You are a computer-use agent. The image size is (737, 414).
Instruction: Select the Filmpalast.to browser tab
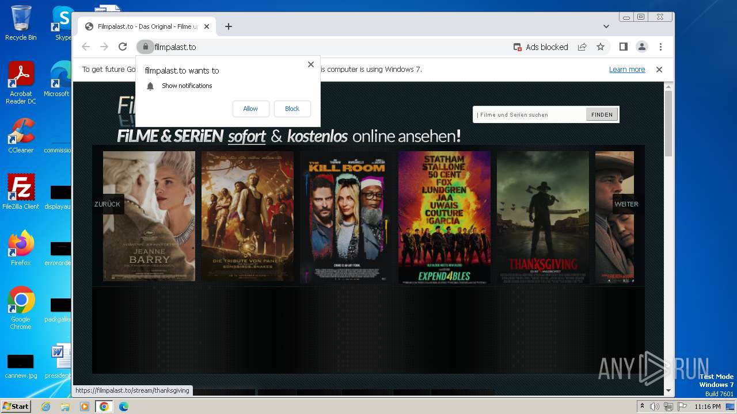[x=147, y=26]
